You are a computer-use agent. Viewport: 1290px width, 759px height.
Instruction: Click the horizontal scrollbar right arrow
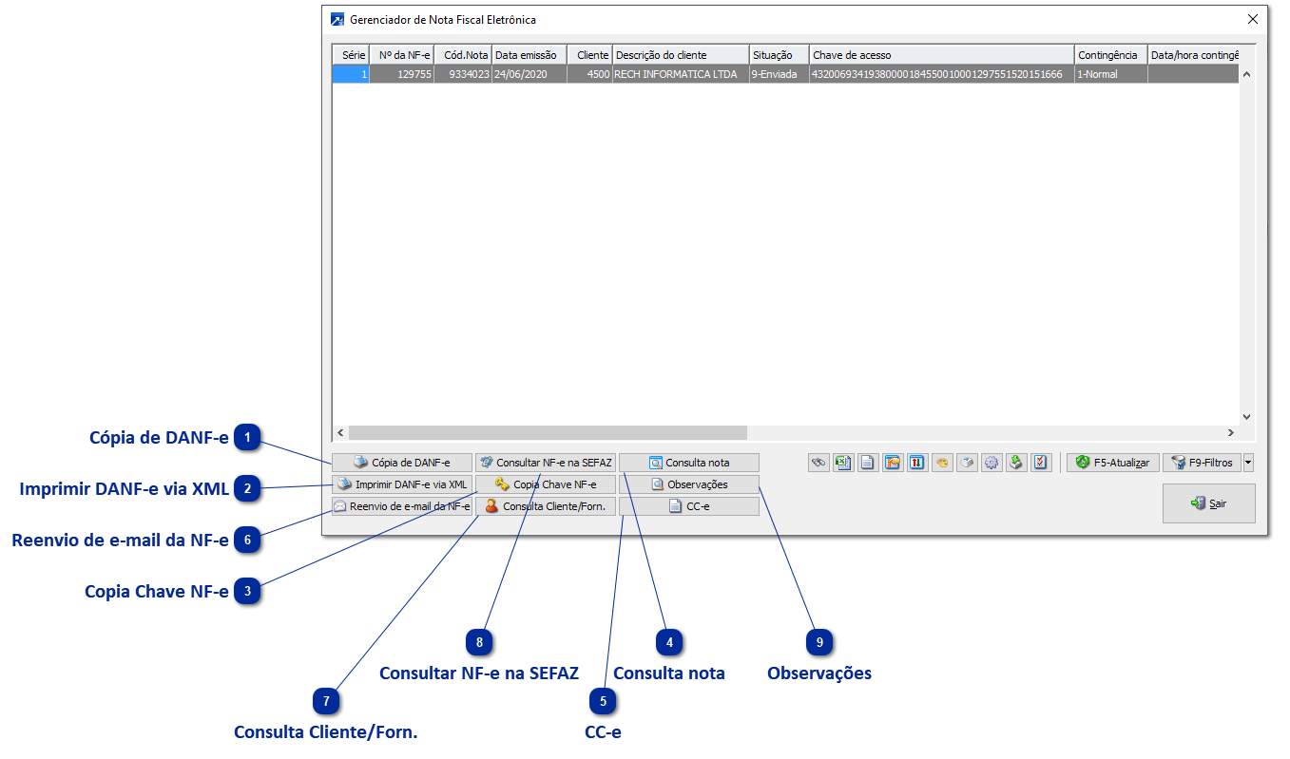(1229, 432)
